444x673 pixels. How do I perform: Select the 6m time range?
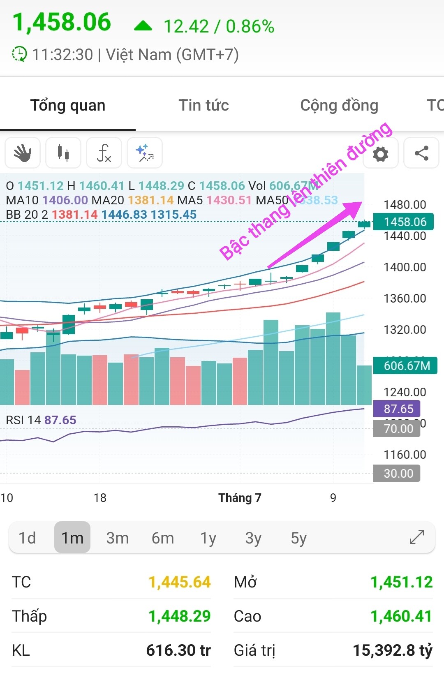(x=163, y=538)
